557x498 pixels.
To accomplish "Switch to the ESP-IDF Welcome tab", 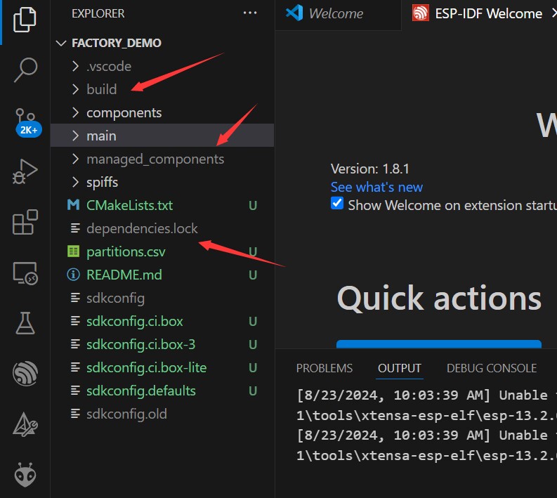I will tap(480, 14).
